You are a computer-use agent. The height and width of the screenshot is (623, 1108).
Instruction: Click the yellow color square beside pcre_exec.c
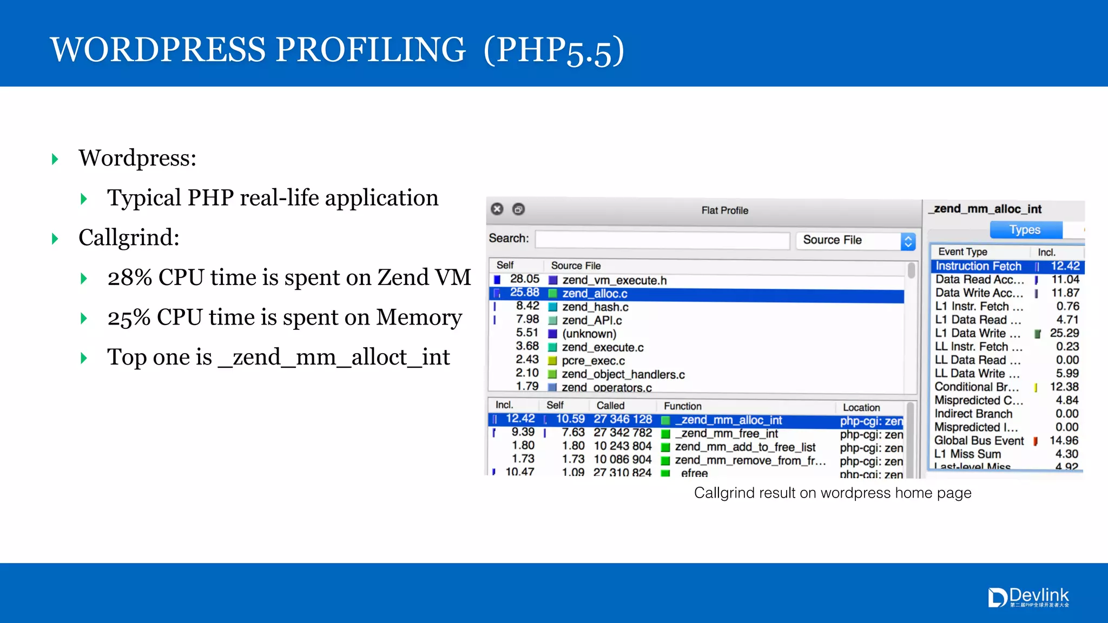[x=552, y=361]
